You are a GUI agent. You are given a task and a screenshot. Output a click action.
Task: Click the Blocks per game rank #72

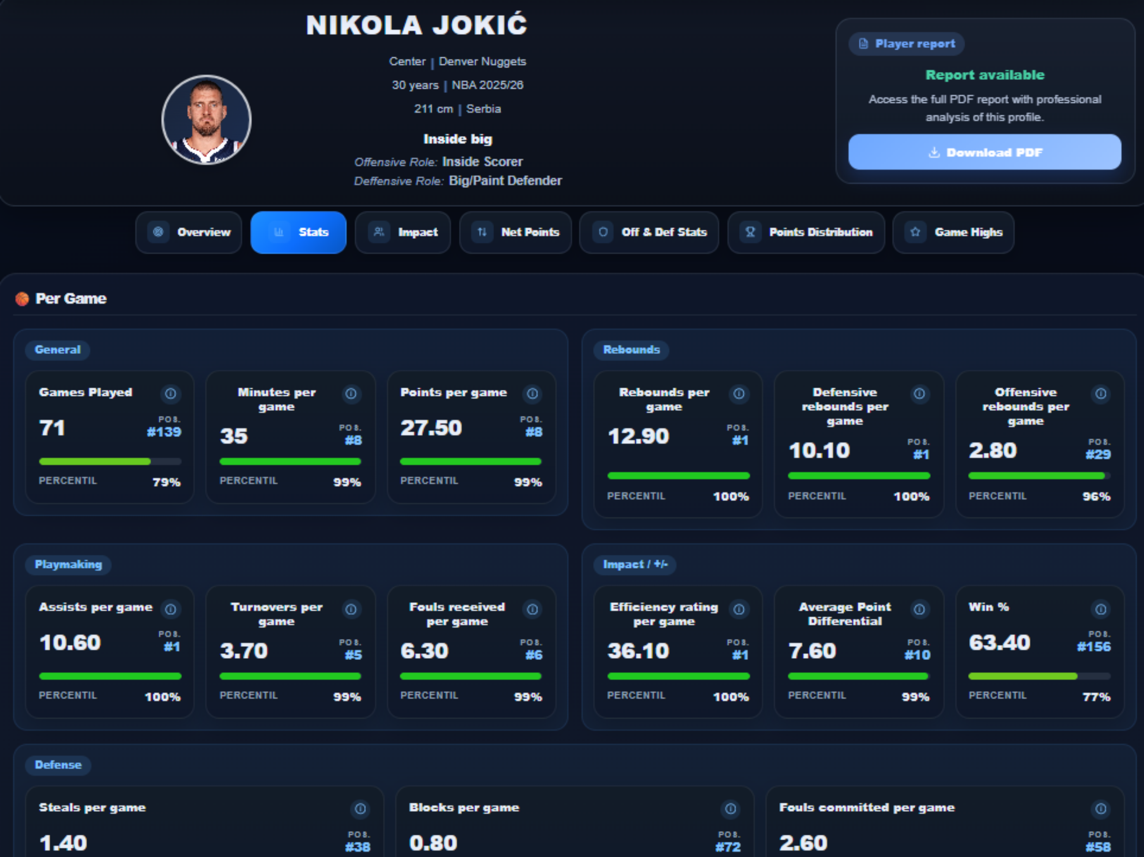coord(728,847)
